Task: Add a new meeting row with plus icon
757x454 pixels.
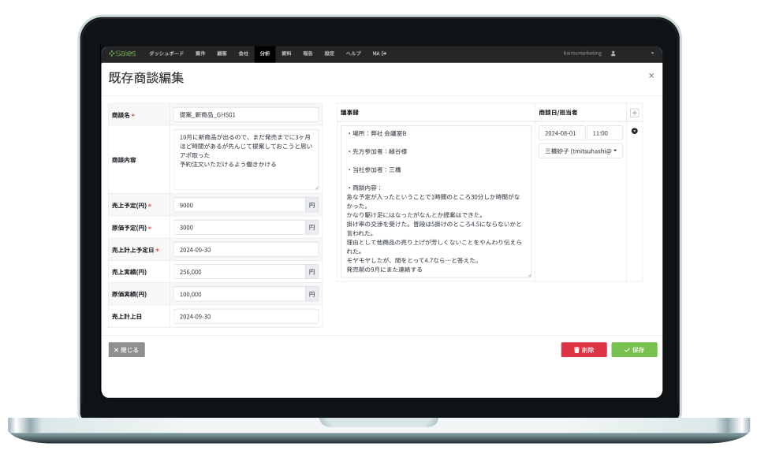Action: click(634, 113)
